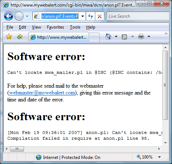Screen dimensions: 172x164
Task: Click the Back navigation arrow button
Action: [8, 16]
